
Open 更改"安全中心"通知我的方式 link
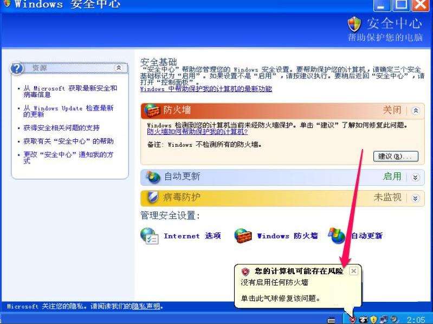click(68, 158)
